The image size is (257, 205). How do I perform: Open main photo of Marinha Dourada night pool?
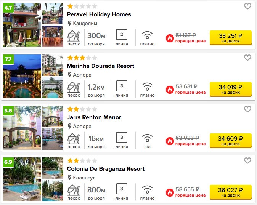click(x=22, y=76)
